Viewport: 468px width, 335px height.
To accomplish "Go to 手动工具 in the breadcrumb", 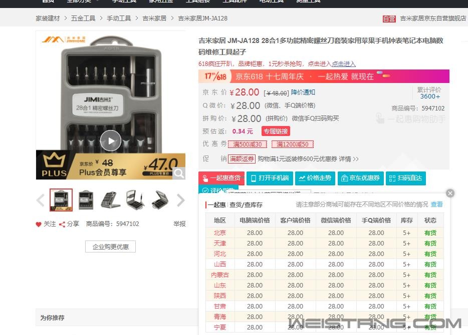I will tap(119, 18).
